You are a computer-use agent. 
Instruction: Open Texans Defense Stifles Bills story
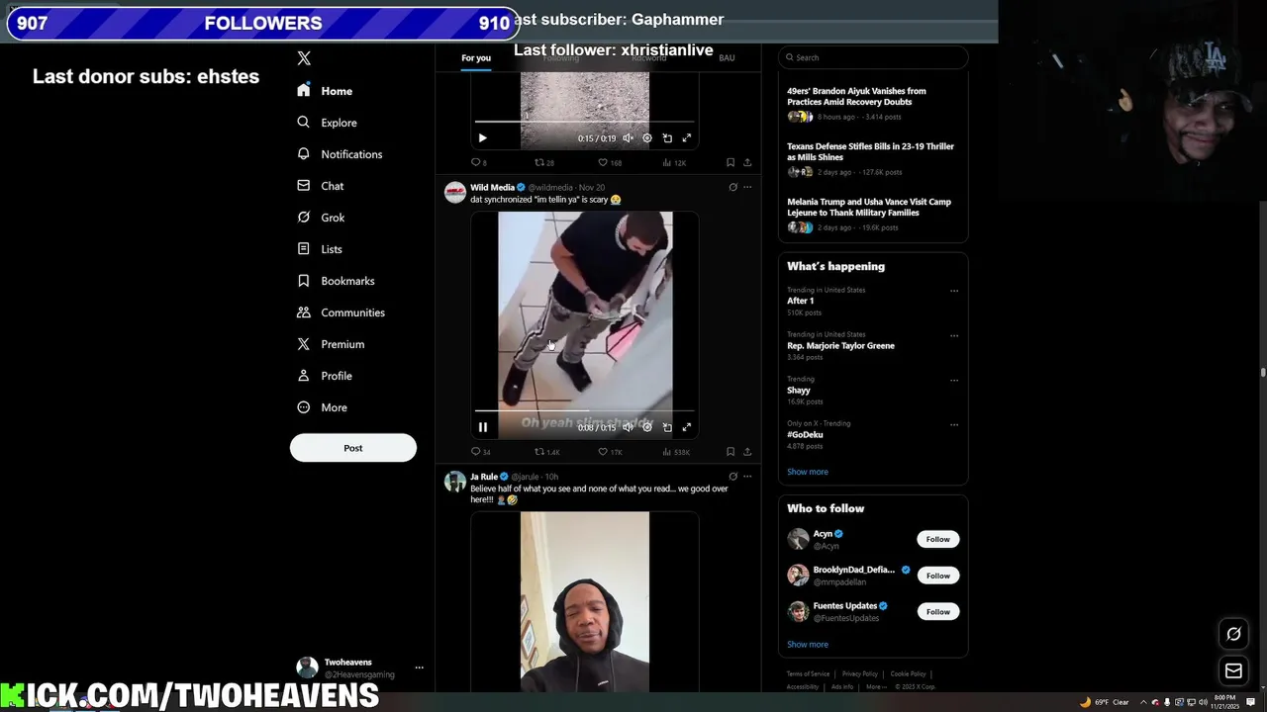pyautogui.click(x=872, y=159)
